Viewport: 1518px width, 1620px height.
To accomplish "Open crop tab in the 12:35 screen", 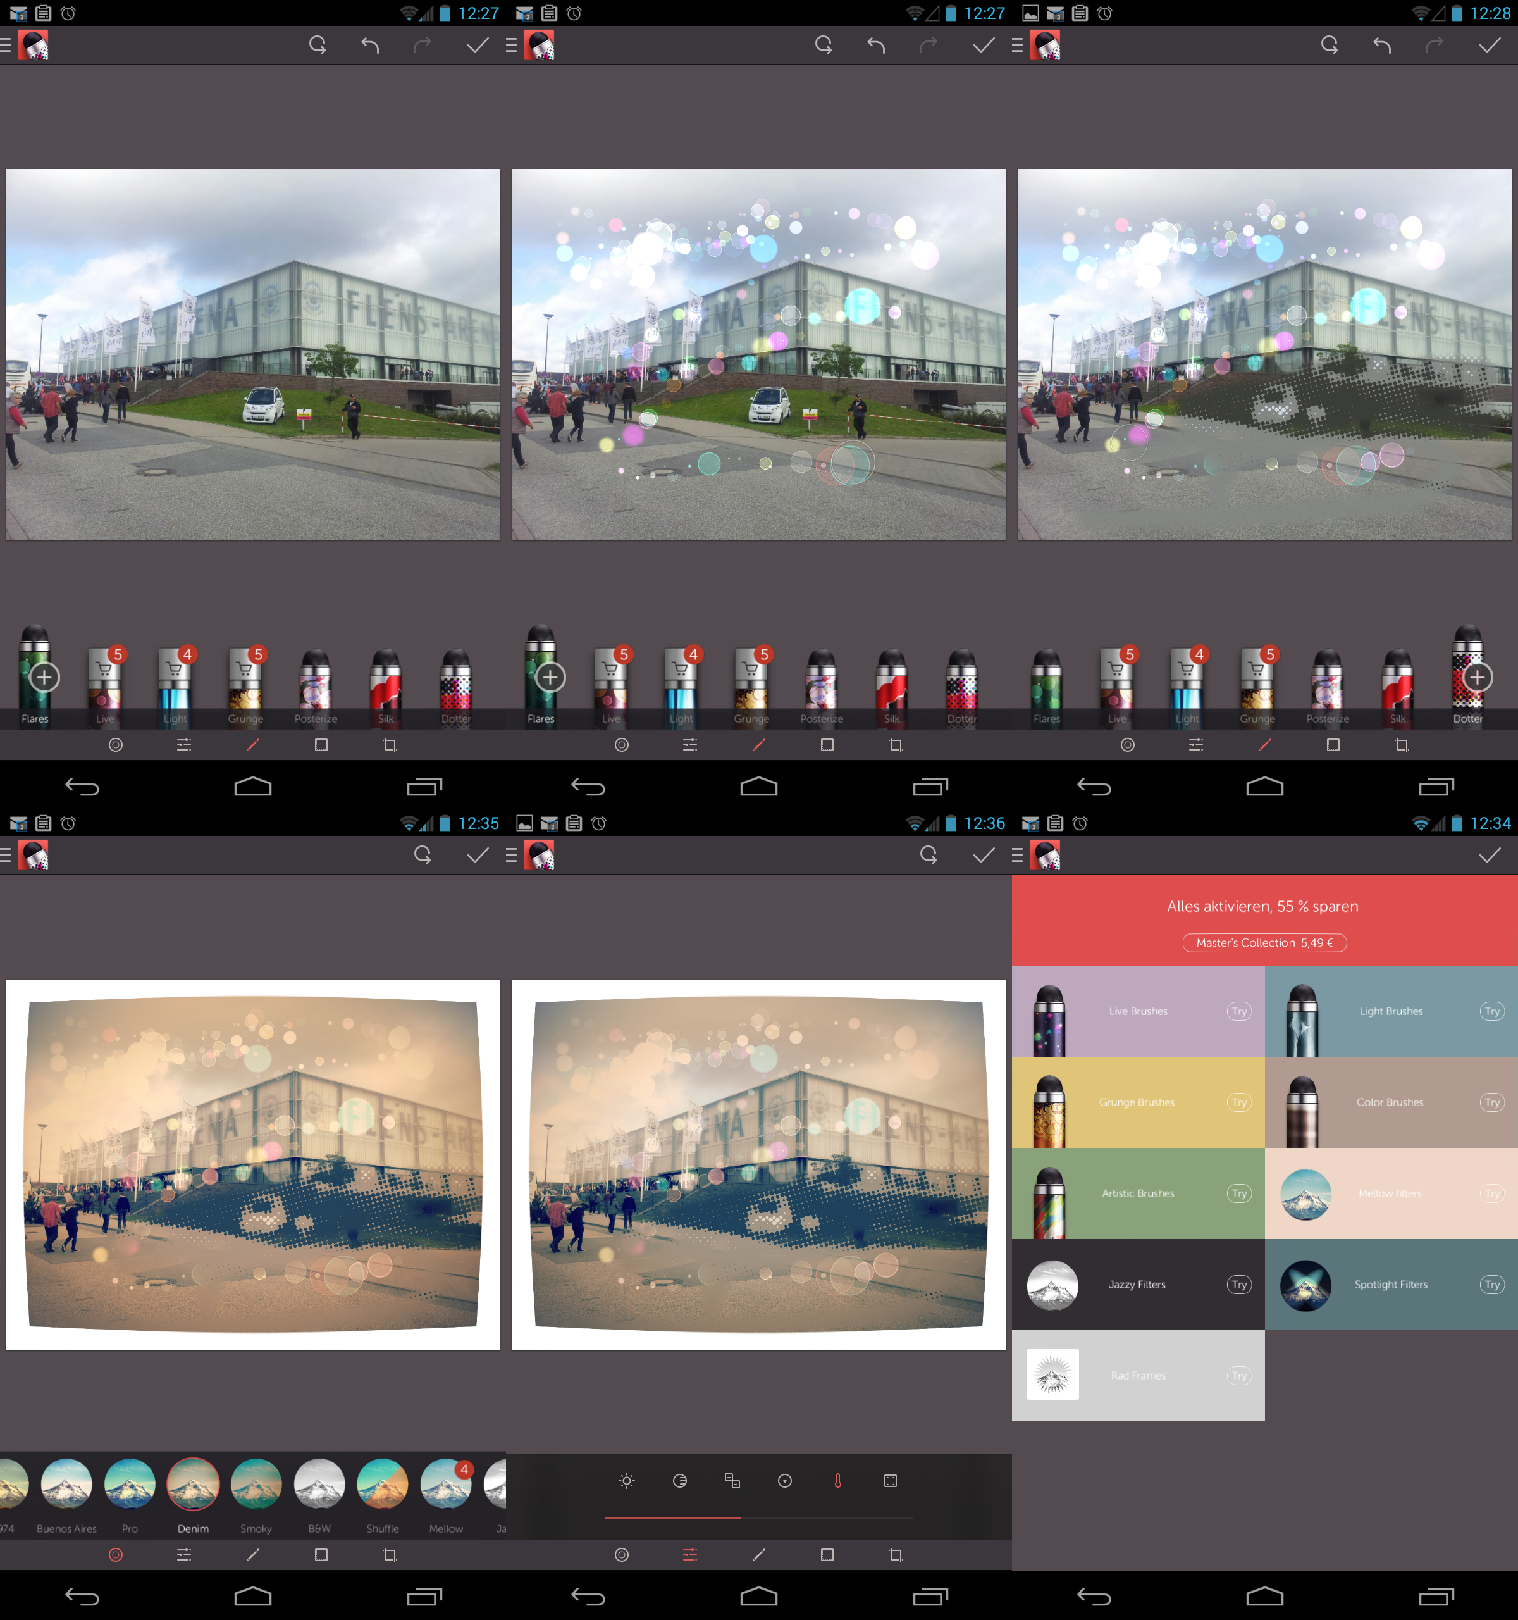I will tap(389, 1555).
